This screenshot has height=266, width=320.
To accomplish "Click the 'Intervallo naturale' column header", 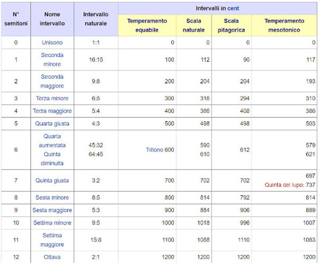I will 97,19.
